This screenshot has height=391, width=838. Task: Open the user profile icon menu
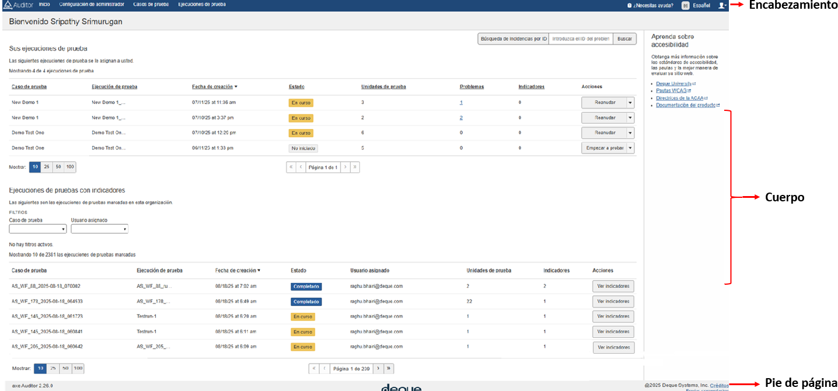click(x=722, y=5)
